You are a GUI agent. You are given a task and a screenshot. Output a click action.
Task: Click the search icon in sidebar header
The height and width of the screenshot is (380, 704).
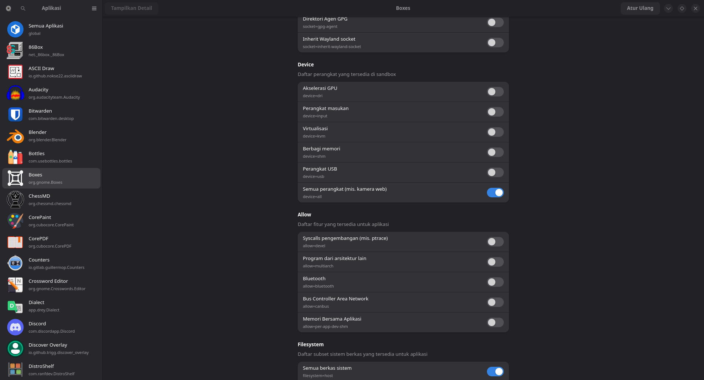[x=23, y=8]
